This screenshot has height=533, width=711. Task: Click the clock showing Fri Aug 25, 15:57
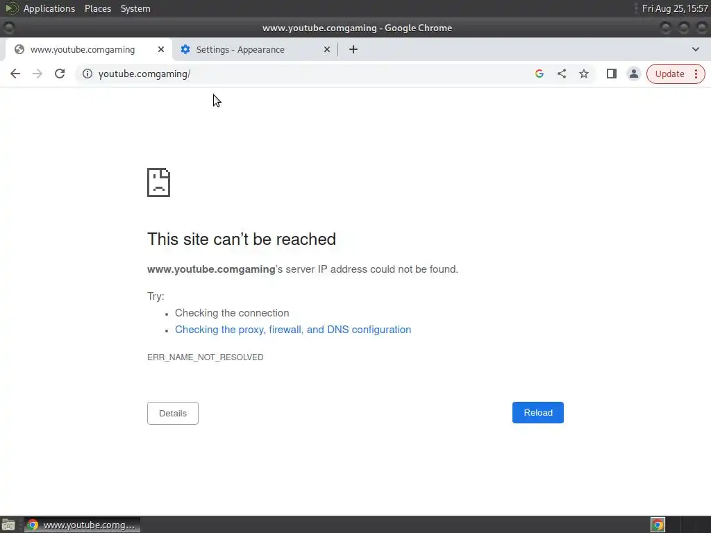675,8
